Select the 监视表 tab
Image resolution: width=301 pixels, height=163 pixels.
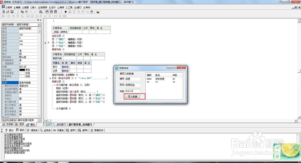45,130
